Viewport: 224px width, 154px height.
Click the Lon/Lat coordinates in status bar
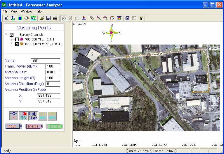tap(152, 151)
